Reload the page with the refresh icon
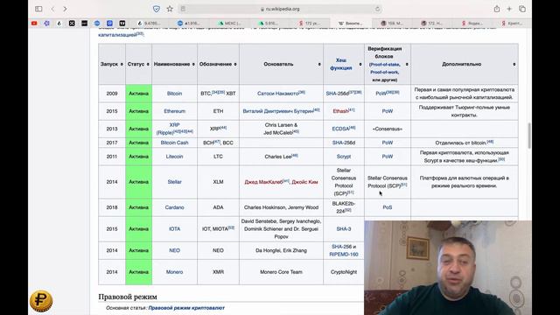 377,9
